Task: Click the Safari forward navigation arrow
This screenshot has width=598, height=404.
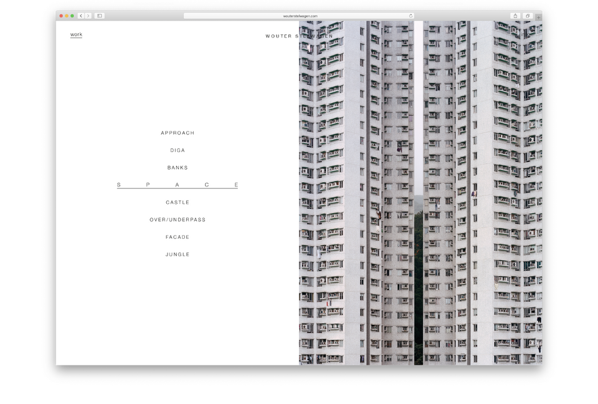Action: click(x=88, y=16)
